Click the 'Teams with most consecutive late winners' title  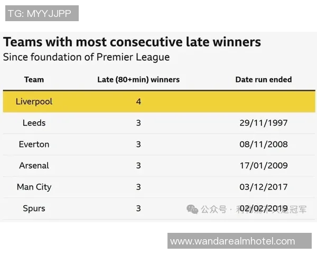pos(132,42)
